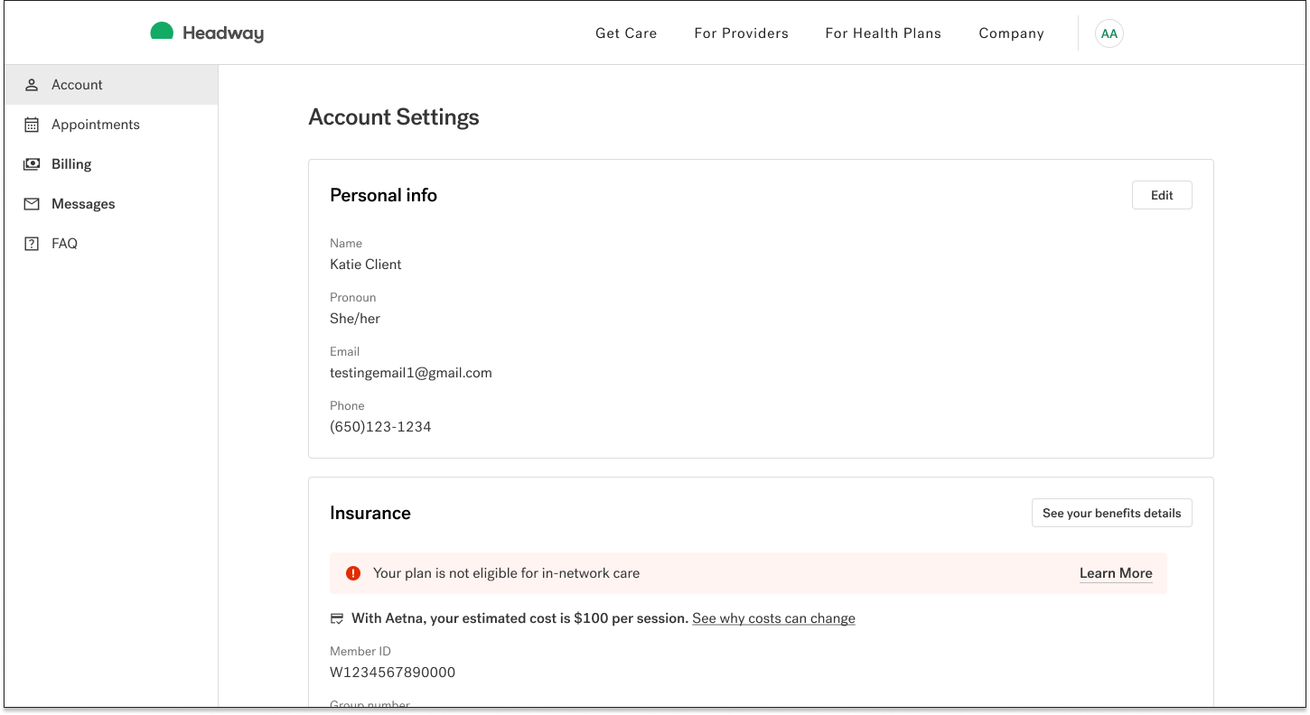Open the For Providers menu item
The image size is (1310, 715).
pos(741,32)
